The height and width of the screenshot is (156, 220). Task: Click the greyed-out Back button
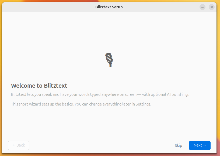tap(19, 145)
